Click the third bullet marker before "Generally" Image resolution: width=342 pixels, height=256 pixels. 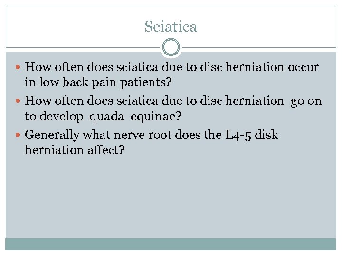pos(19,136)
